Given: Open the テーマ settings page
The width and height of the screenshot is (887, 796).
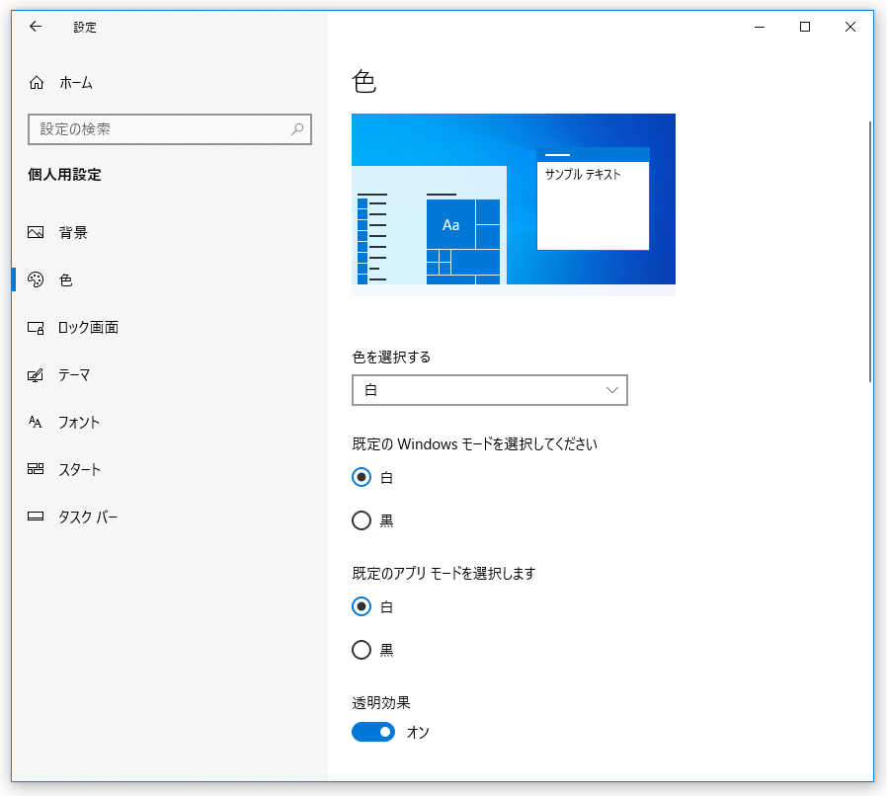Looking at the screenshot, I should pyautogui.click(x=170, y=375).
